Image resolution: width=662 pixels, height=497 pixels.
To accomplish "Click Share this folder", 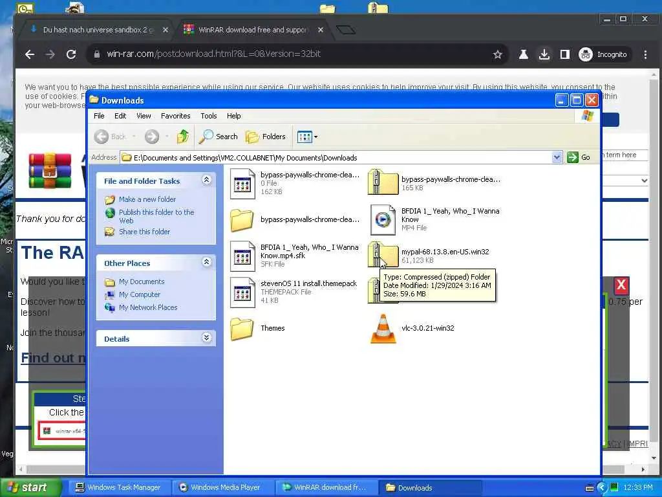I will click(x=144, y=232).
